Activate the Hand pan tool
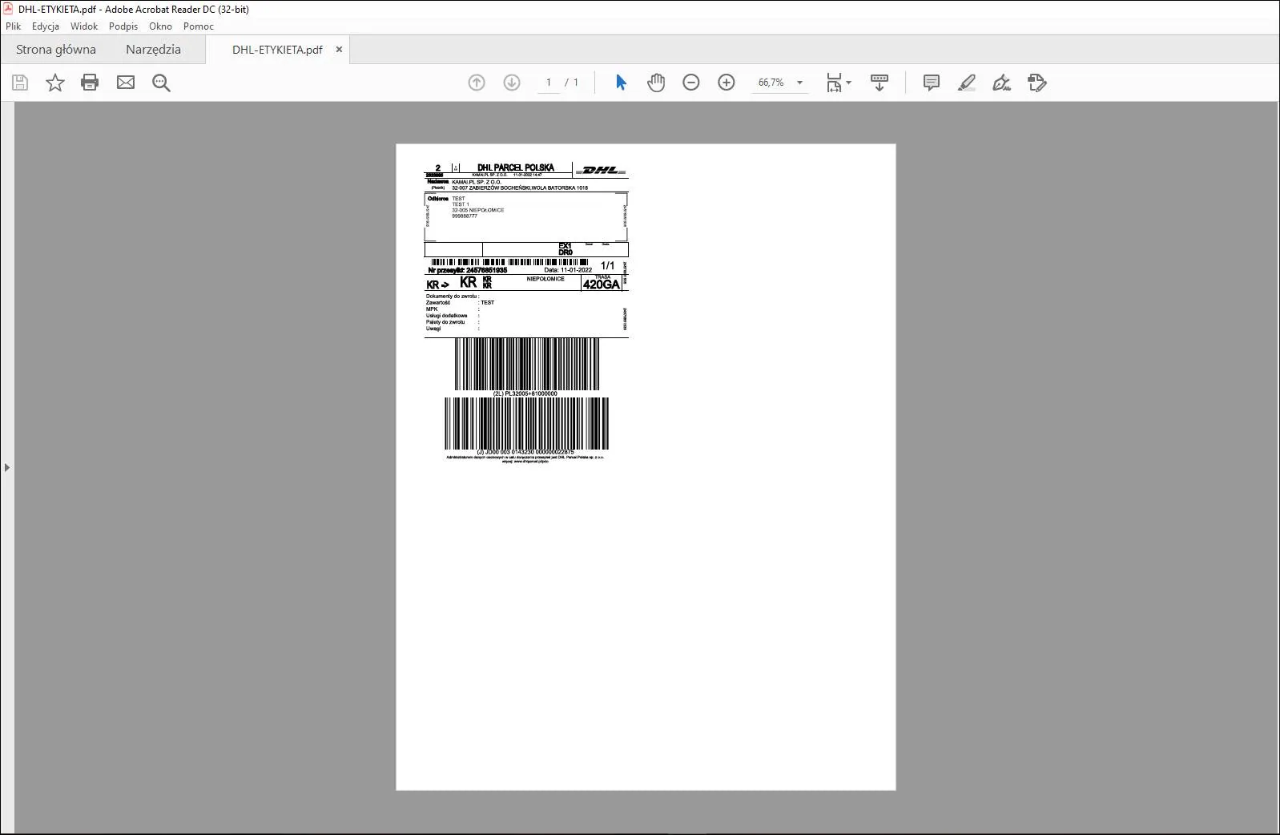Viewport: 1280px width, 835px height. (656, 83)
